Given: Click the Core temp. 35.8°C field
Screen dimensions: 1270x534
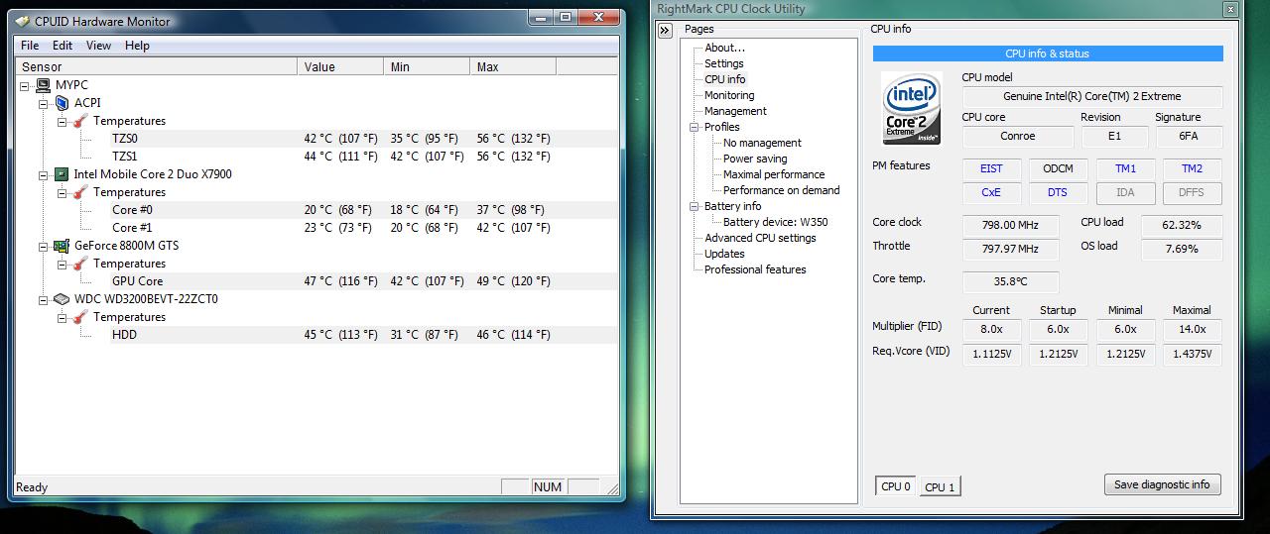Looking at the screenshot, I should click(1010, 281).
